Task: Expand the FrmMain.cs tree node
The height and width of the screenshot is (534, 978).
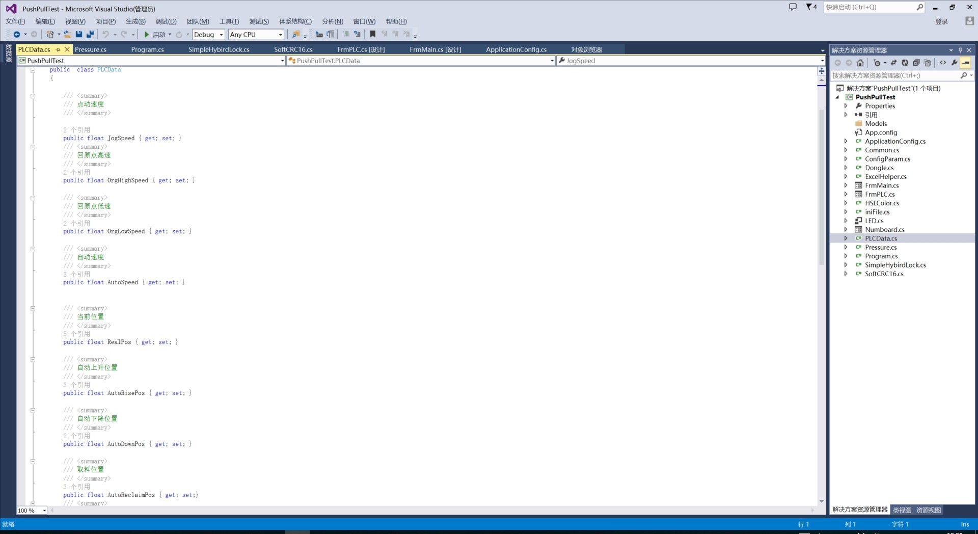Action: 846,185
